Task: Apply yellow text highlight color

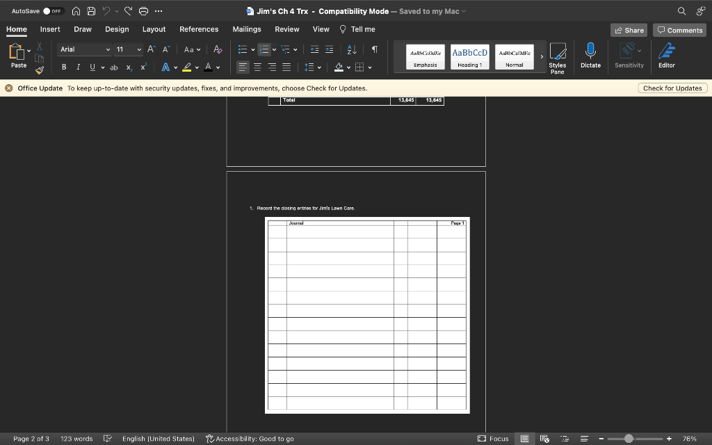Action: click(x=186, y=67)
